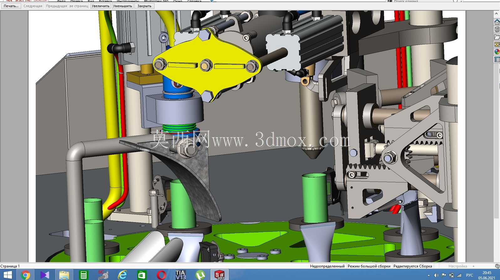Screen dimensions: 500x280
Task: Open SolidWorks Resources home tab
Action: 497,22
